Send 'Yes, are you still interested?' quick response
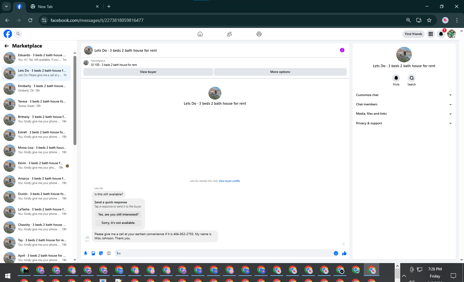This screenshot has height=282, width=464. [x=118, y=215]
